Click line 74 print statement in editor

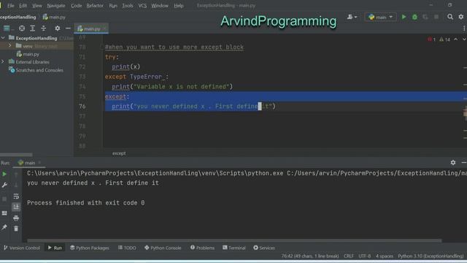tap(172, 86)
